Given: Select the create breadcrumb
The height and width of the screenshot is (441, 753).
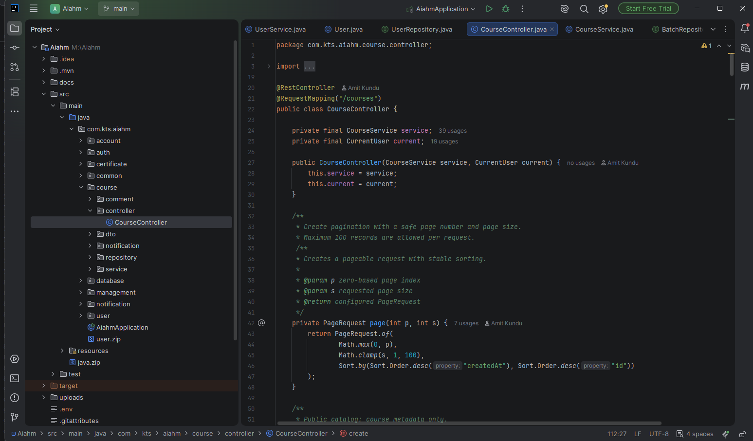Looking at the screenshot, I should 354,434.
